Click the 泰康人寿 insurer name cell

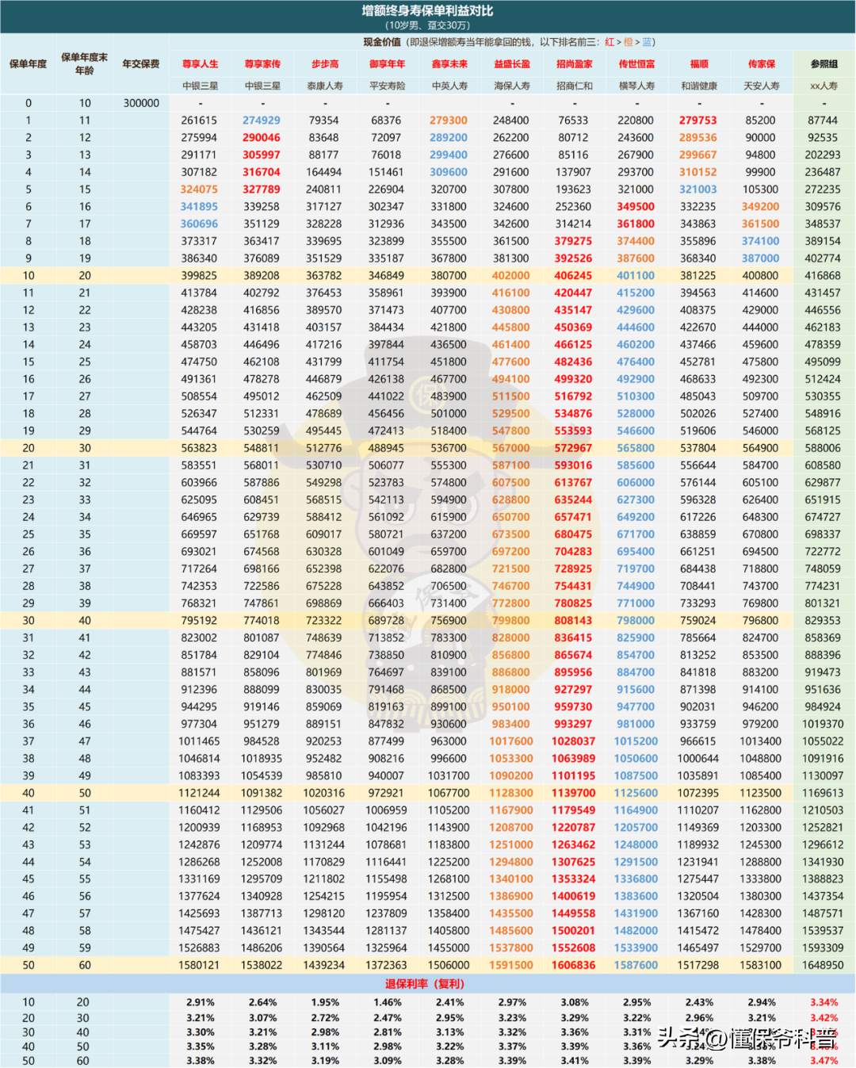[324, 86]
